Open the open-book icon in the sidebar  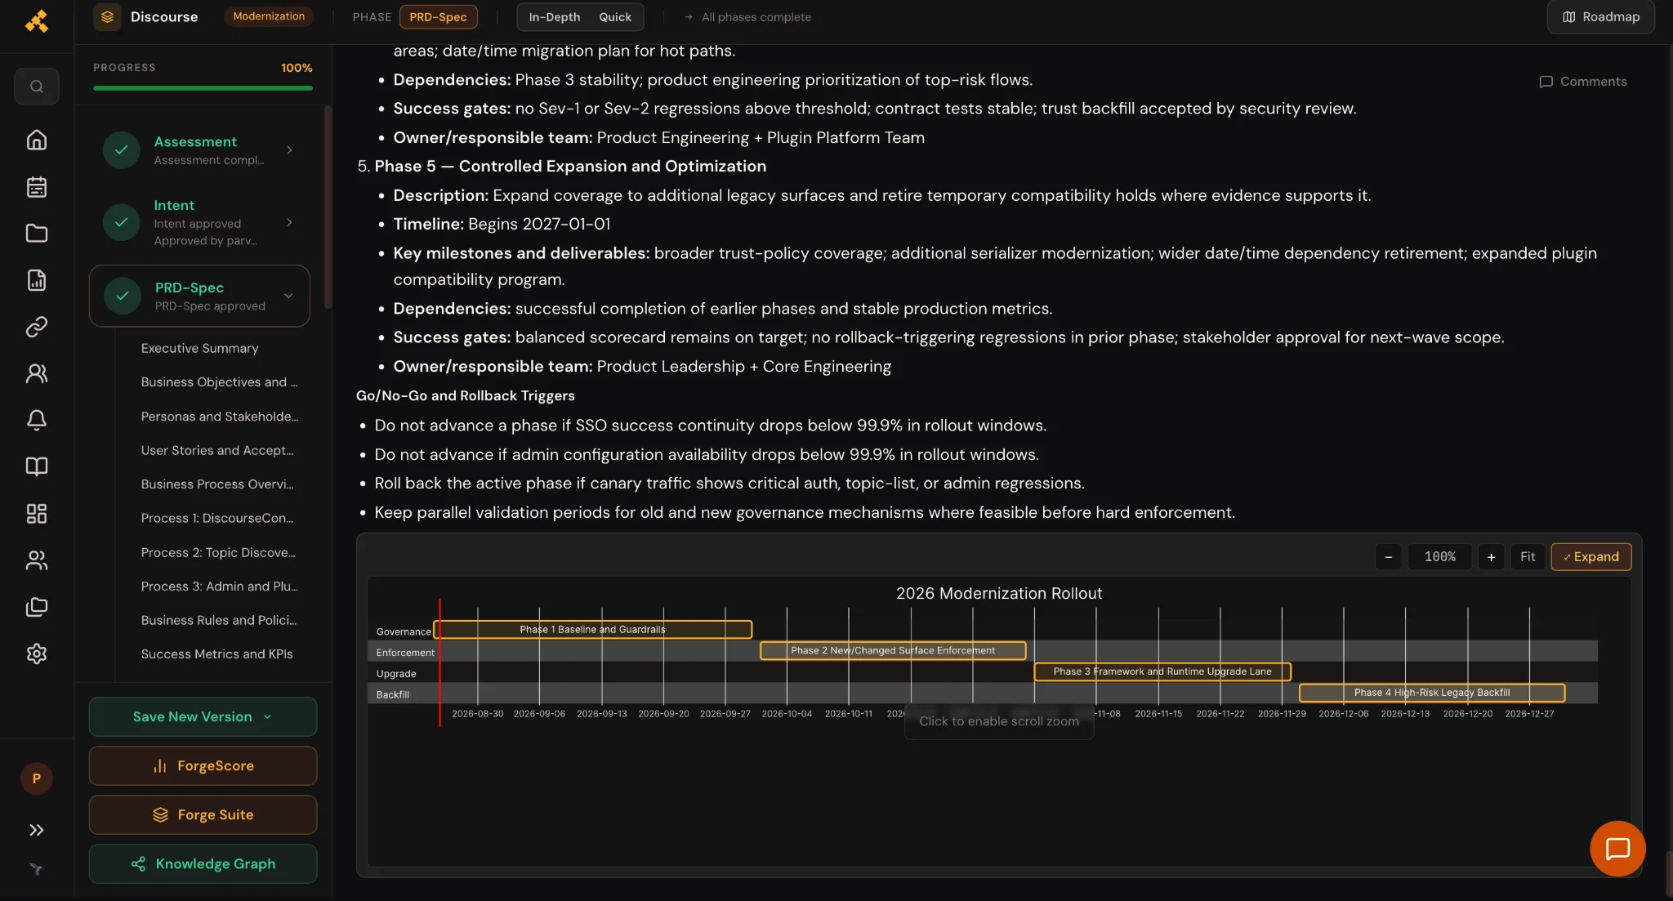[37, 466]
